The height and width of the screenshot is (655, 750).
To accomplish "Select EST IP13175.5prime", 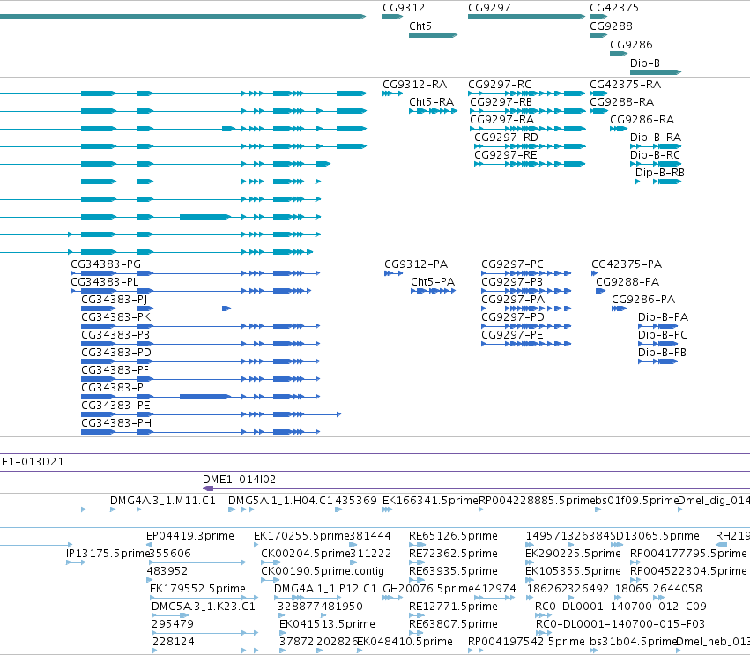I will (108, 554).
